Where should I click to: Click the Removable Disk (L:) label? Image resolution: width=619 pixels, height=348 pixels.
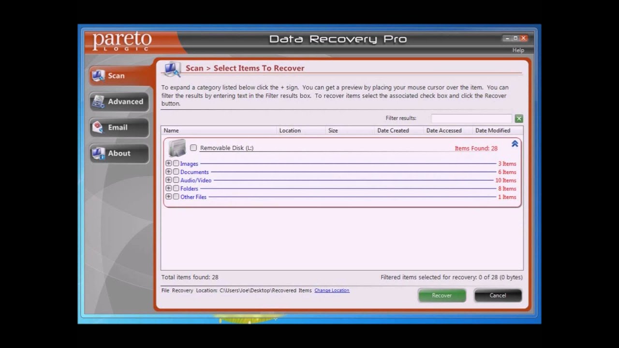[227, 148]
